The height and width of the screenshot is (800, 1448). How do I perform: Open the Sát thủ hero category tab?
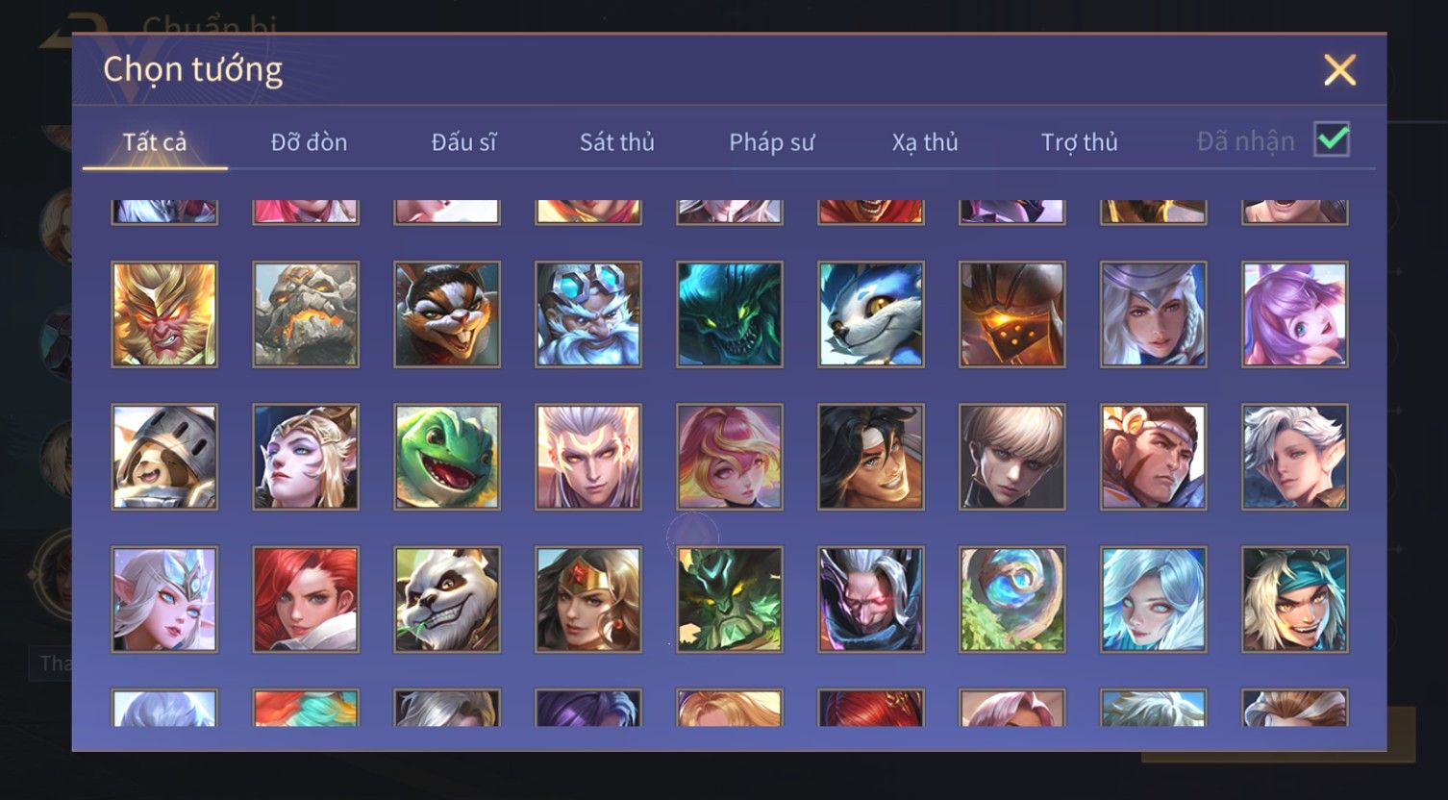[x=616, y=142]
